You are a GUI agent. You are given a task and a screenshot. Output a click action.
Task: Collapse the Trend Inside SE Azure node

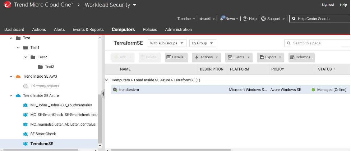[11, 96]
